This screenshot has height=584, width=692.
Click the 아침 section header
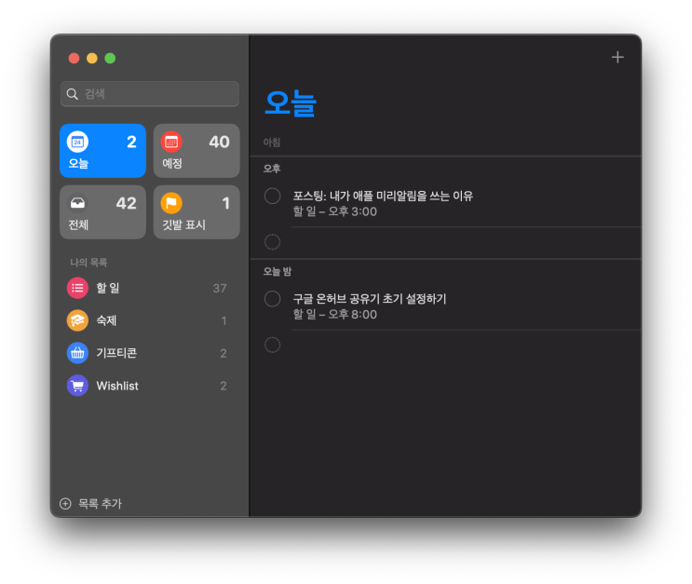[x=272, y=143]
